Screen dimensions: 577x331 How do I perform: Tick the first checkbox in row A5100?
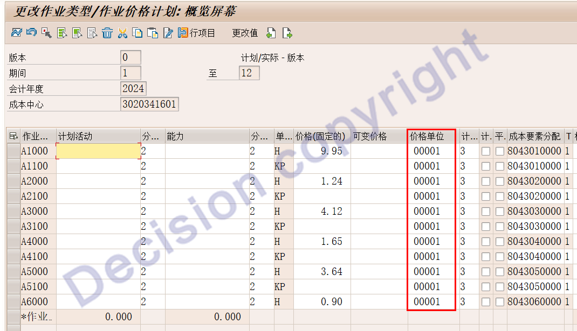pyautogui.click(x=486, y=287)
